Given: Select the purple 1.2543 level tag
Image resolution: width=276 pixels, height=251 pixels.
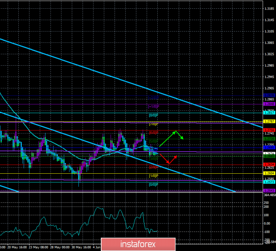Looking at the screenshot, I should coord(269,191).
